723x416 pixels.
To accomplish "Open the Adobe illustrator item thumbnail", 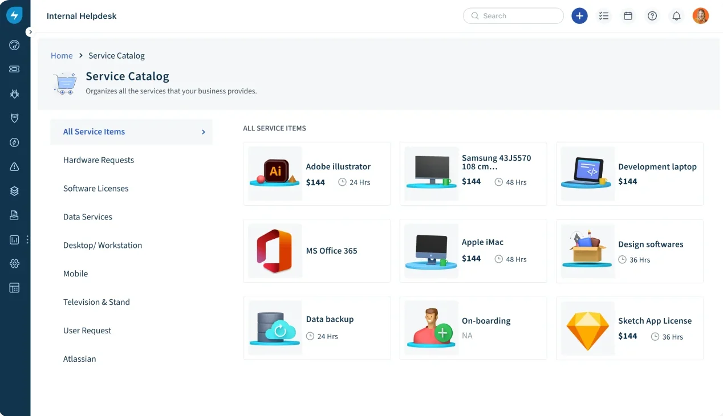I will (275, 174).
